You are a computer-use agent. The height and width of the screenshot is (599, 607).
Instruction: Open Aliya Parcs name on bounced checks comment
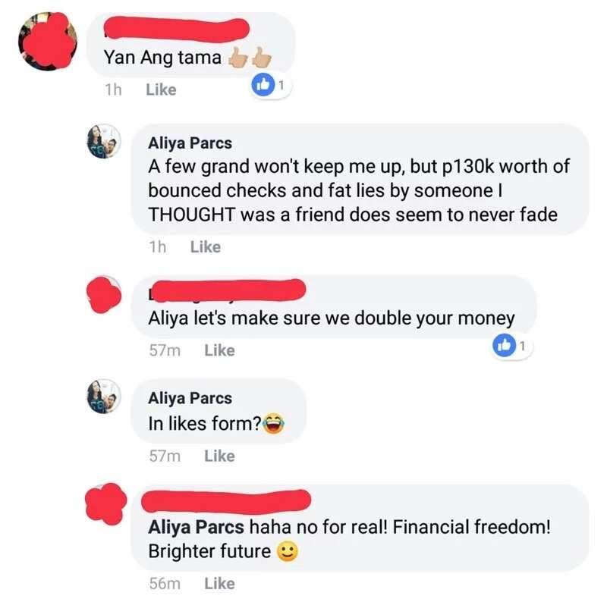[190, 143]
